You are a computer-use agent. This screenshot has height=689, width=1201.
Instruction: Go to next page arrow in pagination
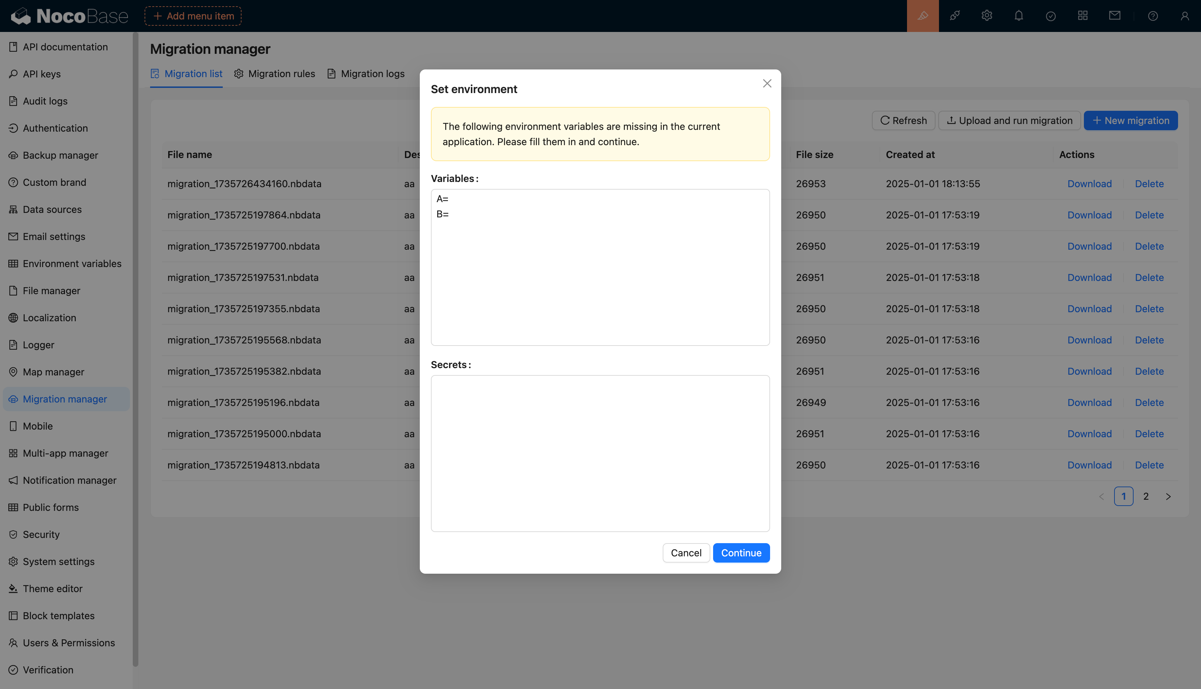1168,496
